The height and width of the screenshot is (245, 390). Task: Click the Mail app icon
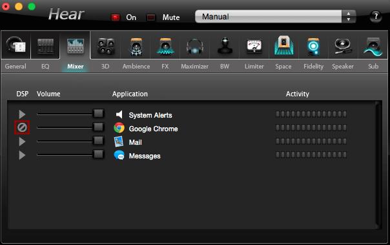(119, 142)
